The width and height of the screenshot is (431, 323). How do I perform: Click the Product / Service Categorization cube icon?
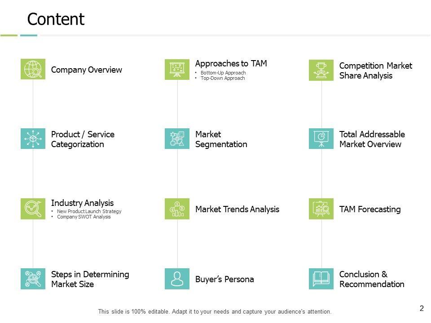pos(33,139)
